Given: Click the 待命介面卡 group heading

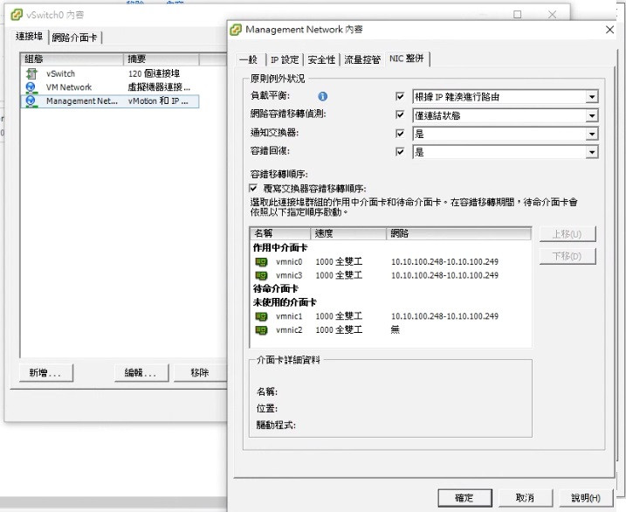Looking at the screenshot, I should point(276,288).
